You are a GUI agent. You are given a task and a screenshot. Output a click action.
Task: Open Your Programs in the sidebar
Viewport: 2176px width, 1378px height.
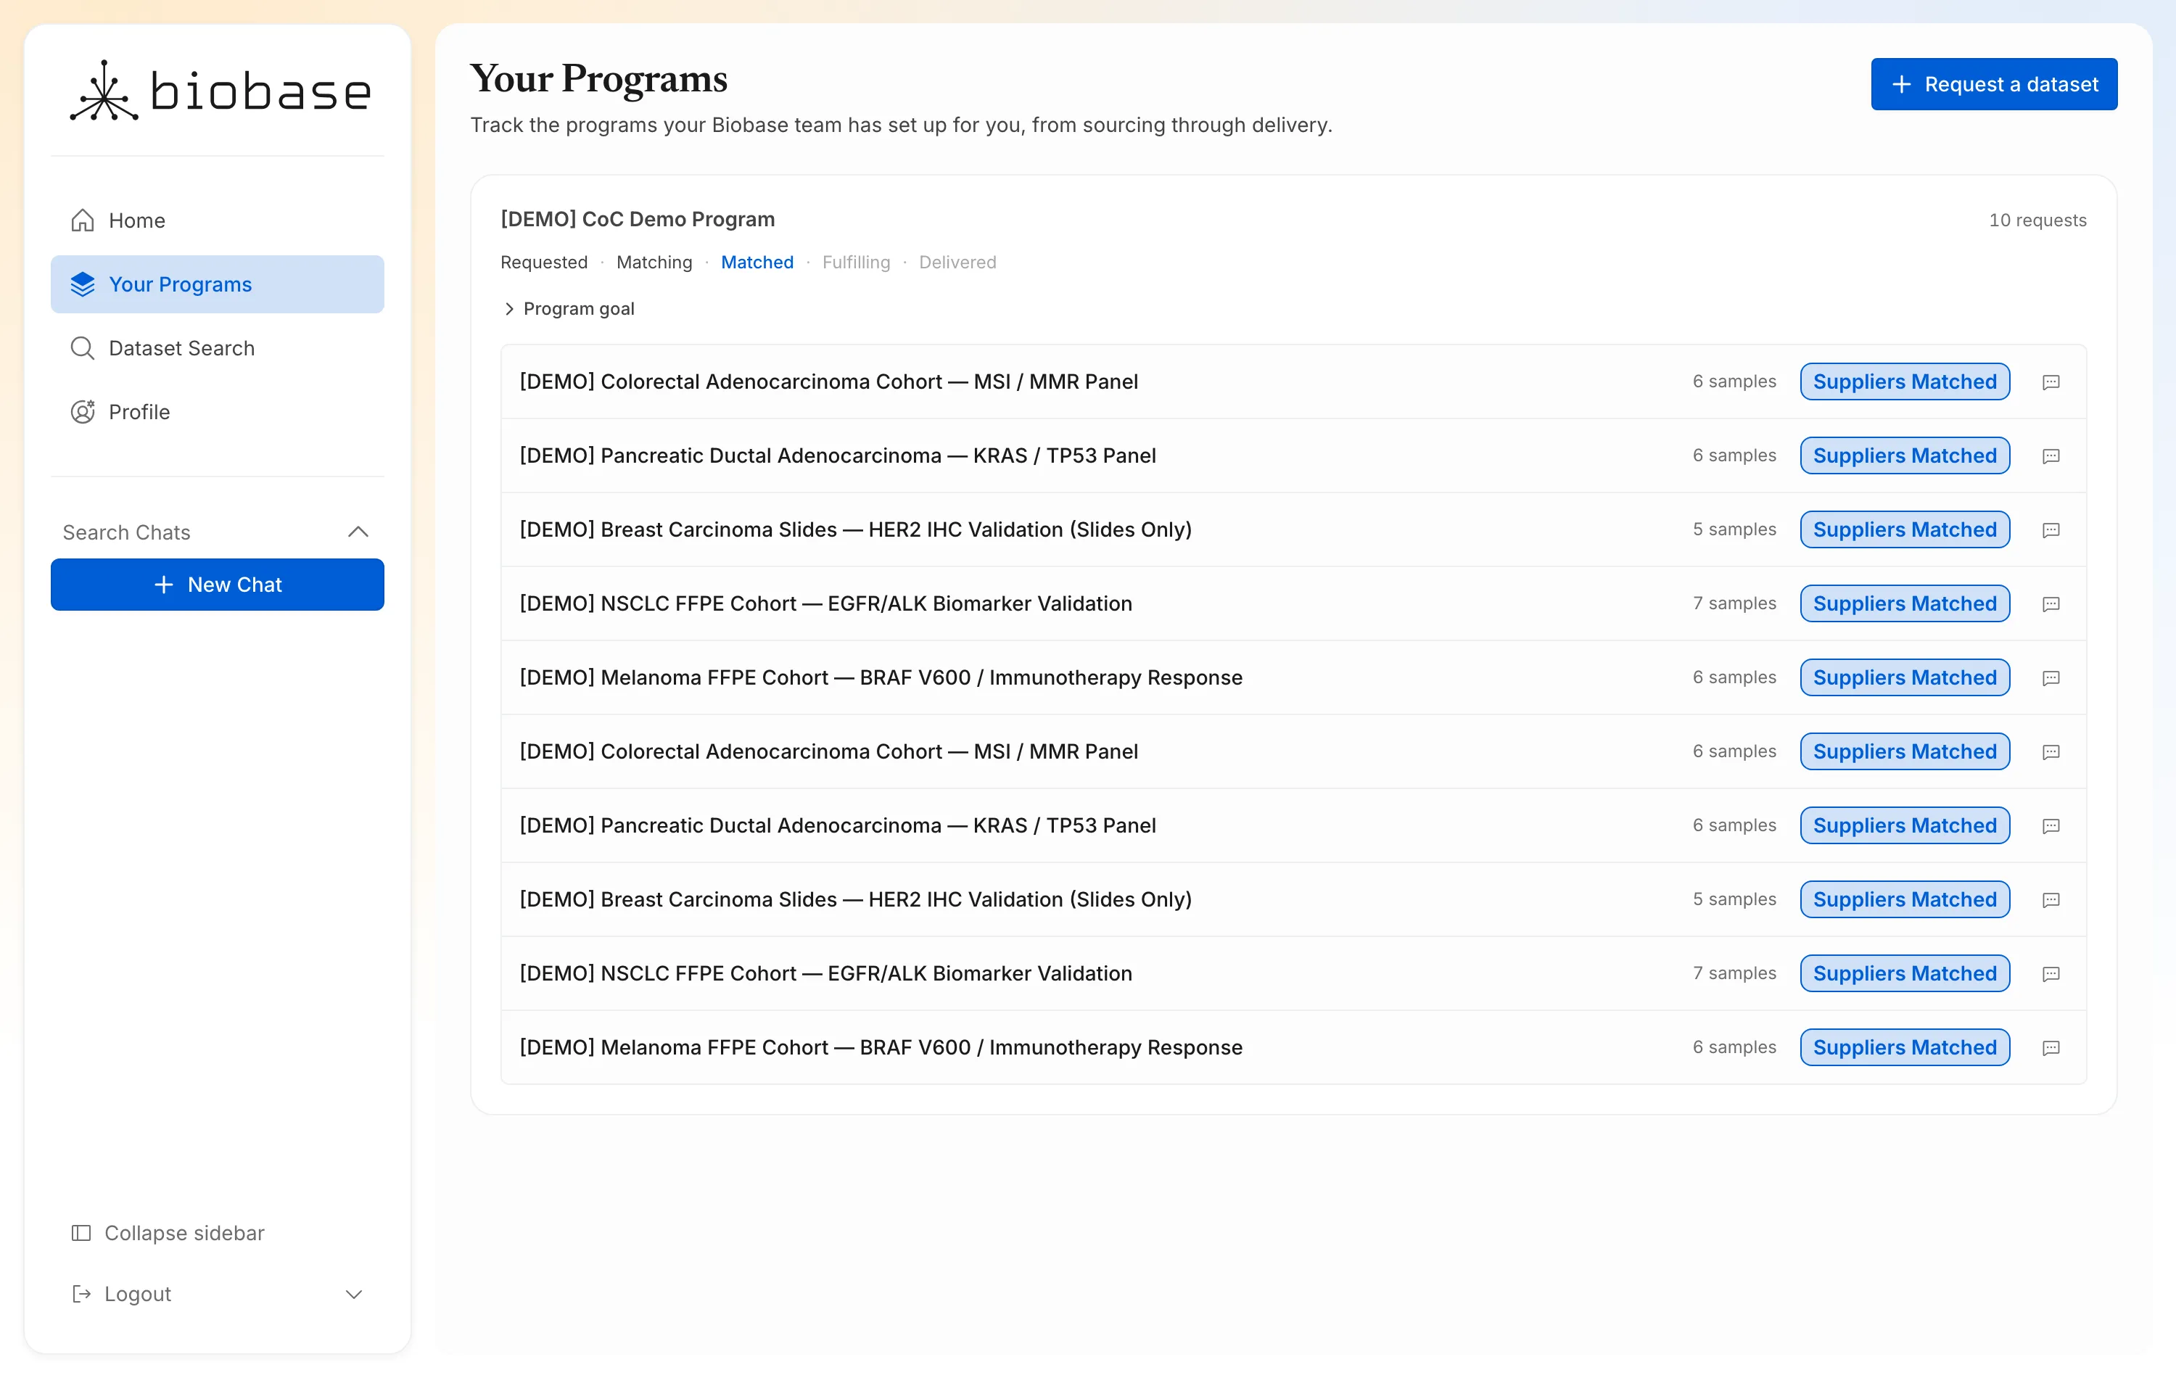(x=217, y=284)
